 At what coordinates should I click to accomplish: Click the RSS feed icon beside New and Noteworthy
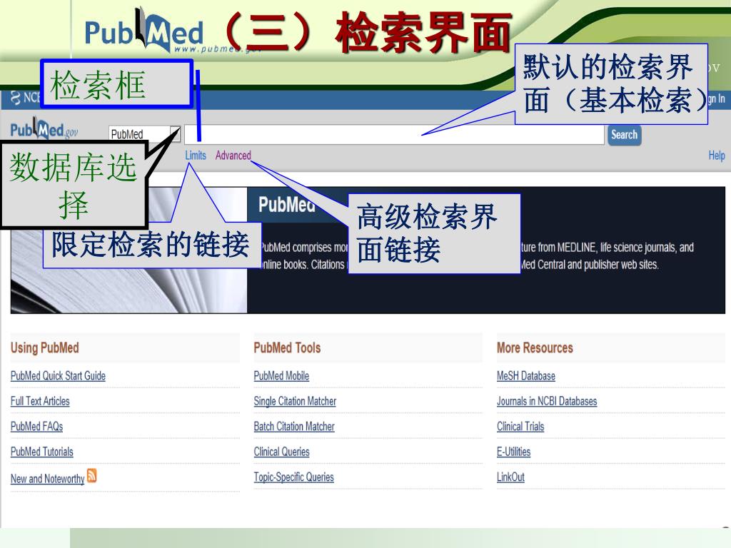[x=92, y=476]
